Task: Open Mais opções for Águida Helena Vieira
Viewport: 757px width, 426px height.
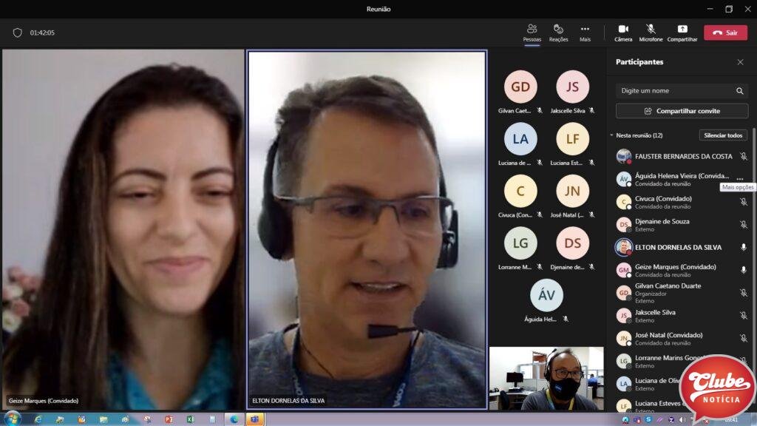Action: (x=740, y=179)
